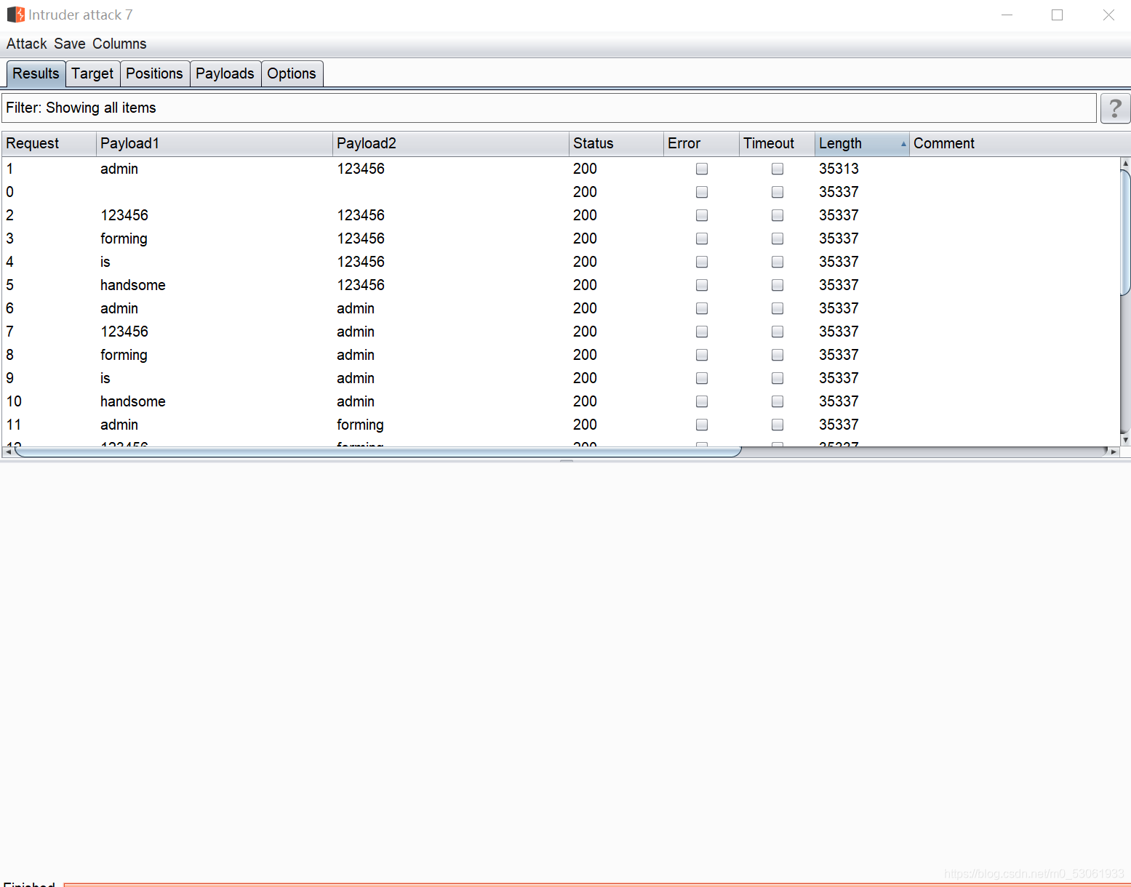Open the Columns menu
Image resolution: width=1131 pixels, height=887 pixels.
(119, 44)
